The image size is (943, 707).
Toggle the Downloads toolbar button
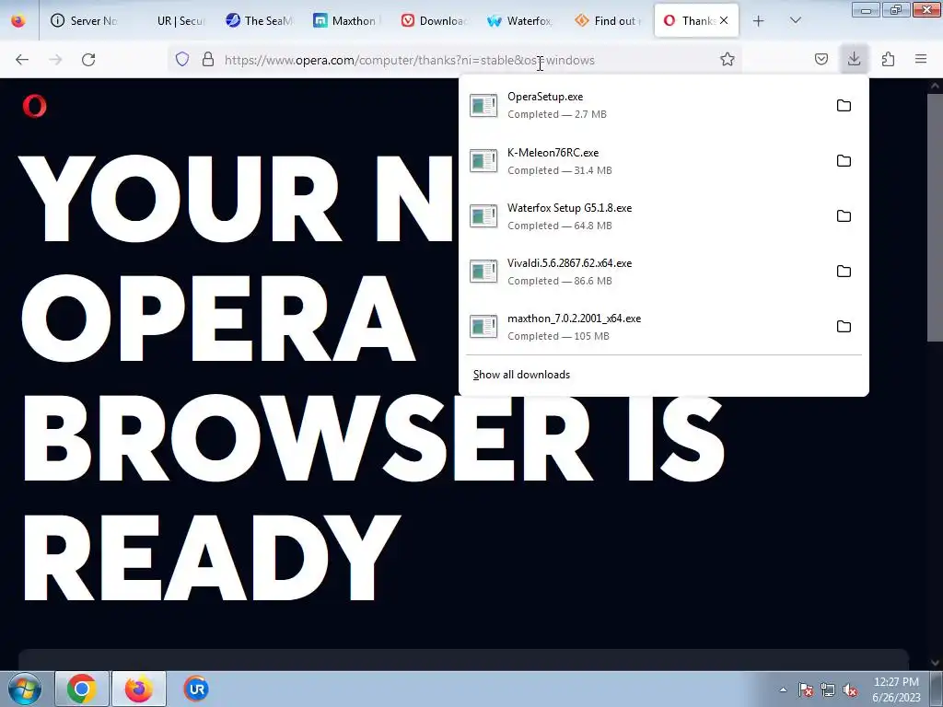[854, 59]
